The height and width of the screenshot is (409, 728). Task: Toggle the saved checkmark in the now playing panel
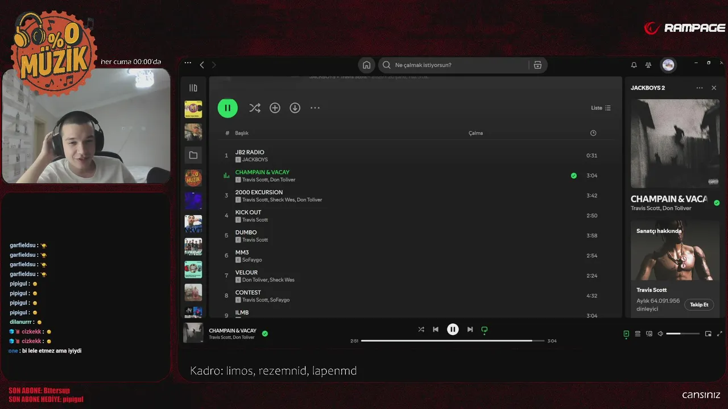click(717, 203)
